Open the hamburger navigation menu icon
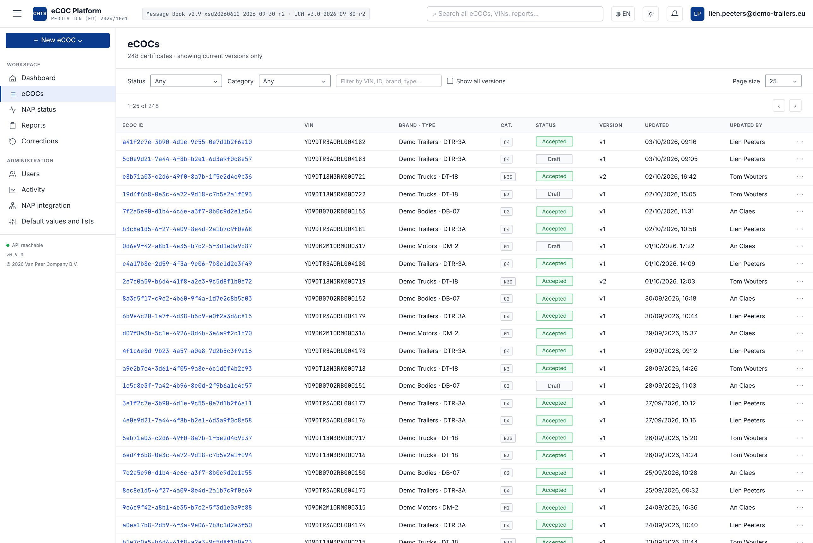The width and height of the screenshot is (813, 543). coord(17,14)
